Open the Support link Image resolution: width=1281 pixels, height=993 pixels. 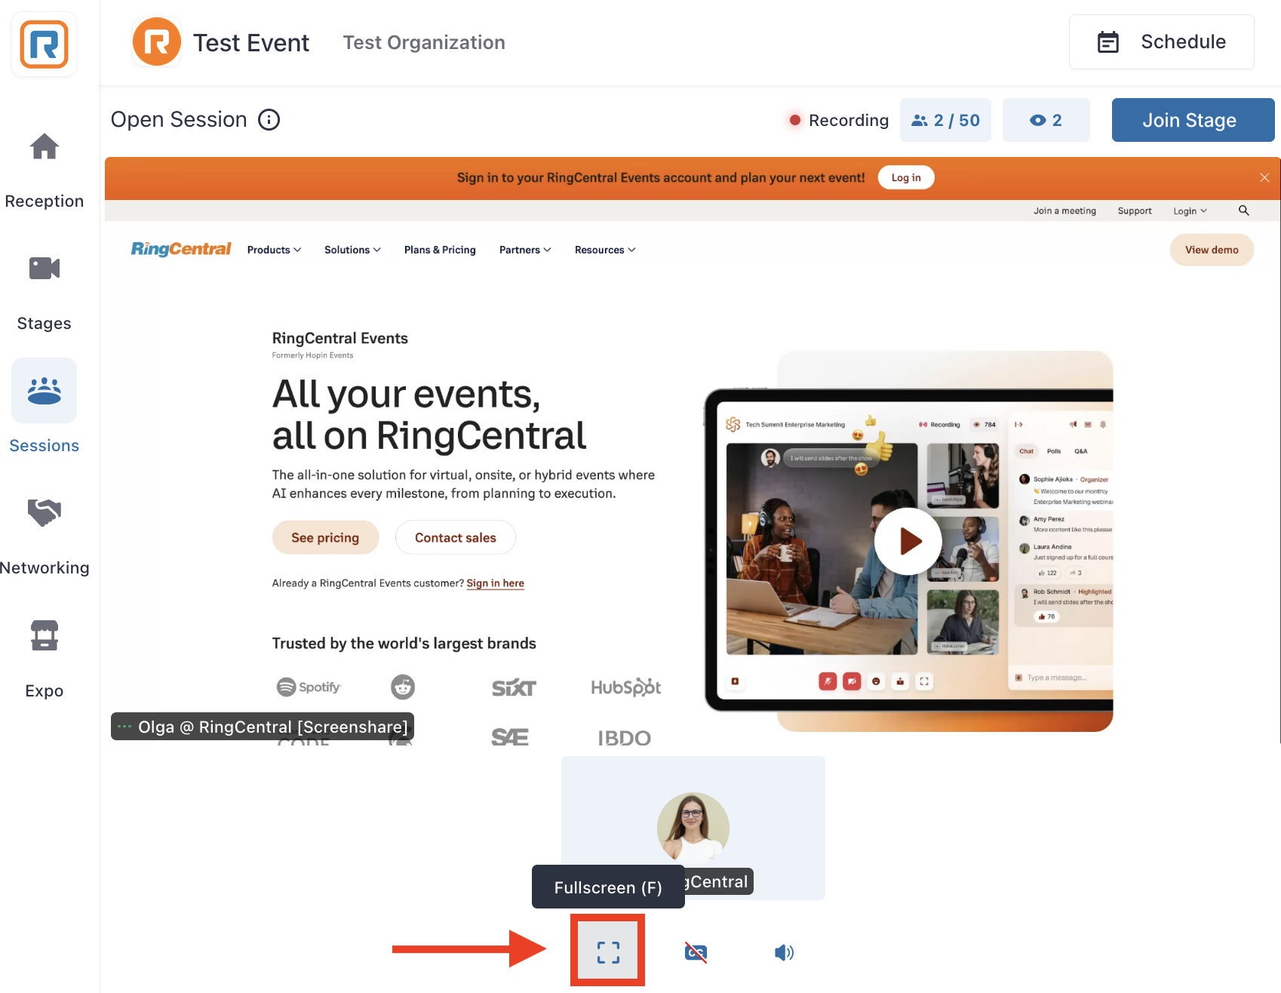pos(1135,211)
